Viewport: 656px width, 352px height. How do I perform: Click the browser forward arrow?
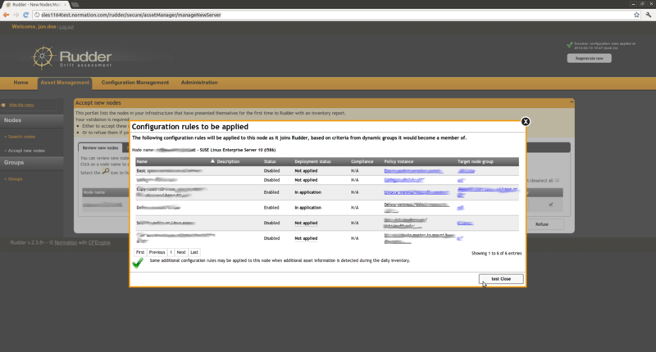click(x=16, y=15)
